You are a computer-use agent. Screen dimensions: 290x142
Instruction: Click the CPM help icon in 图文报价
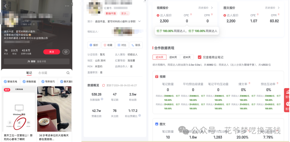coord(278,14)
